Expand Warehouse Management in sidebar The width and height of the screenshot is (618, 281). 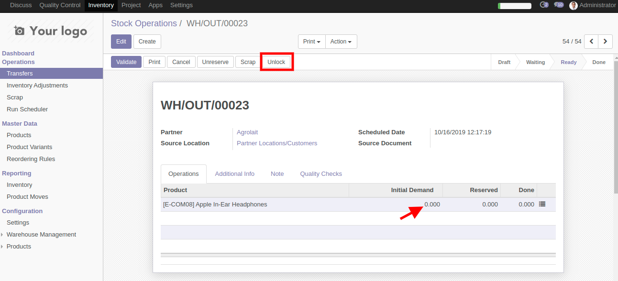[41, 235]
